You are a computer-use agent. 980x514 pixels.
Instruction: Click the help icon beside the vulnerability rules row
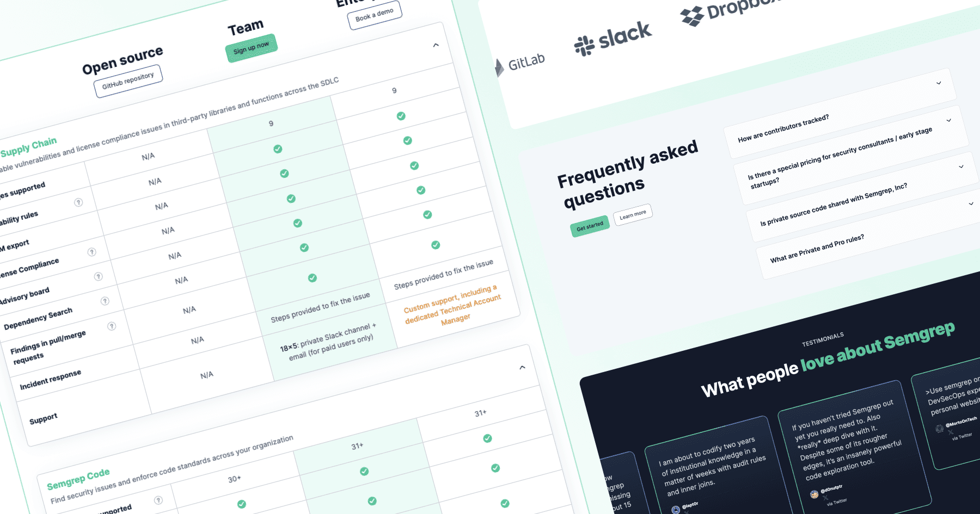pos(78,202)
